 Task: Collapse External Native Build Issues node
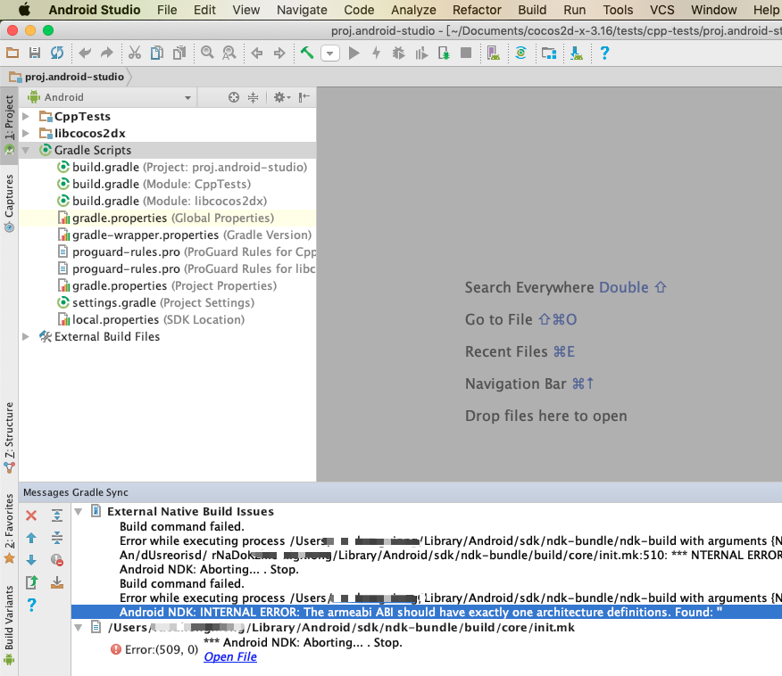79,512
